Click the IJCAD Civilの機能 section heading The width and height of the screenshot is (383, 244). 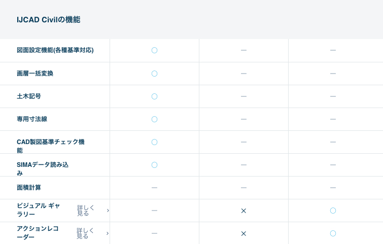(x=48, y=20)
